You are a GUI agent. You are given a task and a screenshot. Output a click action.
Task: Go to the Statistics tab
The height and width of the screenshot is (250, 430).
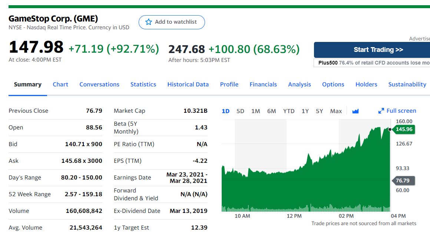pyautogui.click(x=143, y=85)
